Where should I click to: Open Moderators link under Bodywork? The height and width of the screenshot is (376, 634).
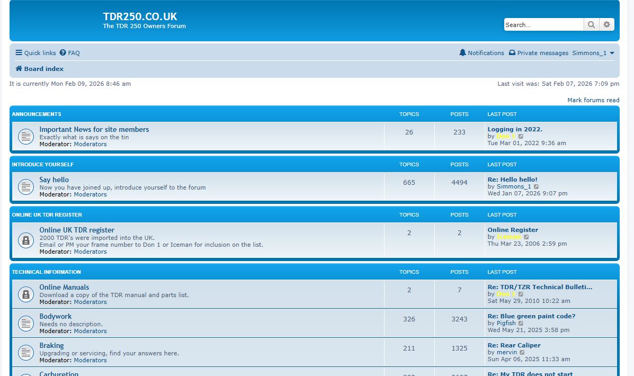point(90,330)
